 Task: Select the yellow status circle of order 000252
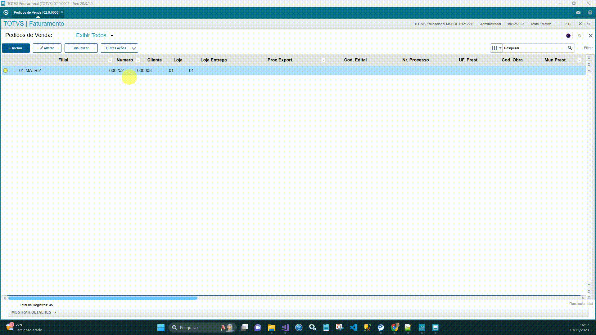click(5, 71)
